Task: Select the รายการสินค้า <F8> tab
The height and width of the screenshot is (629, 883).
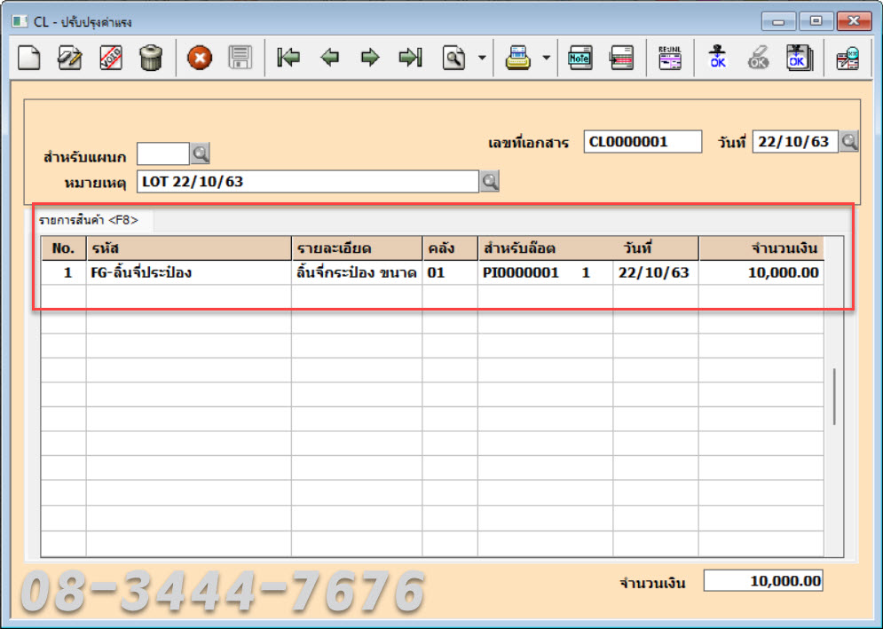Action: coord(89,220)
